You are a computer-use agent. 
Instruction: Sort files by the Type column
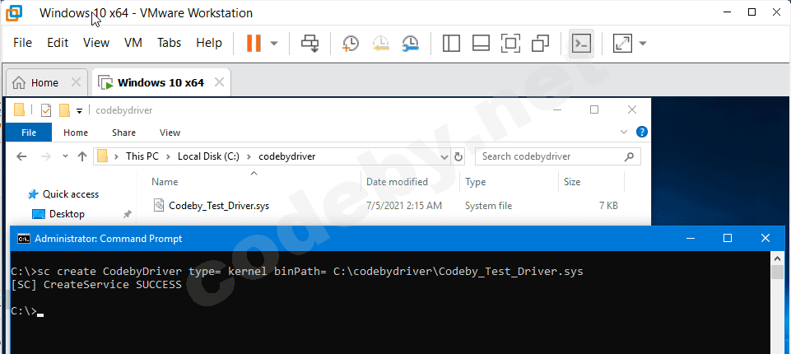click(x=476, y=182)
